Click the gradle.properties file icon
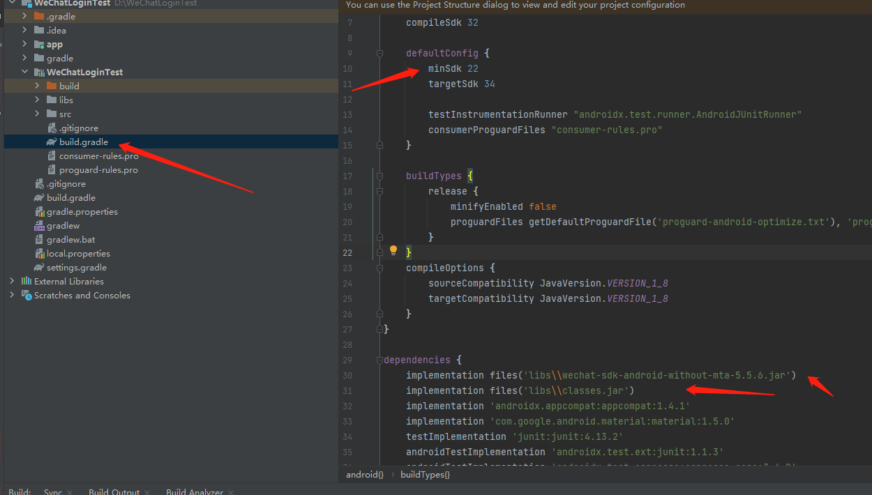This screenshot has height=495, width=872. (x=40, y=211)
